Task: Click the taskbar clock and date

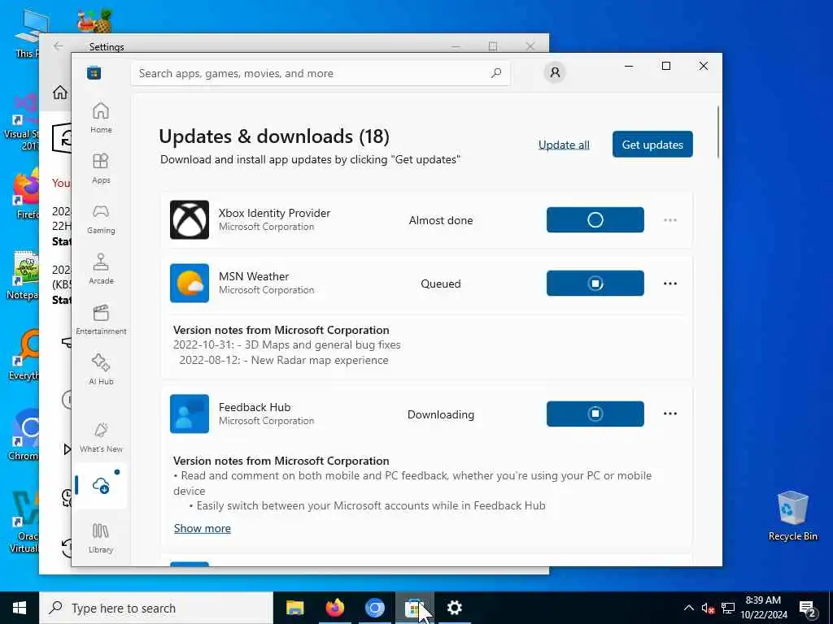Action: tap(763, 608)
